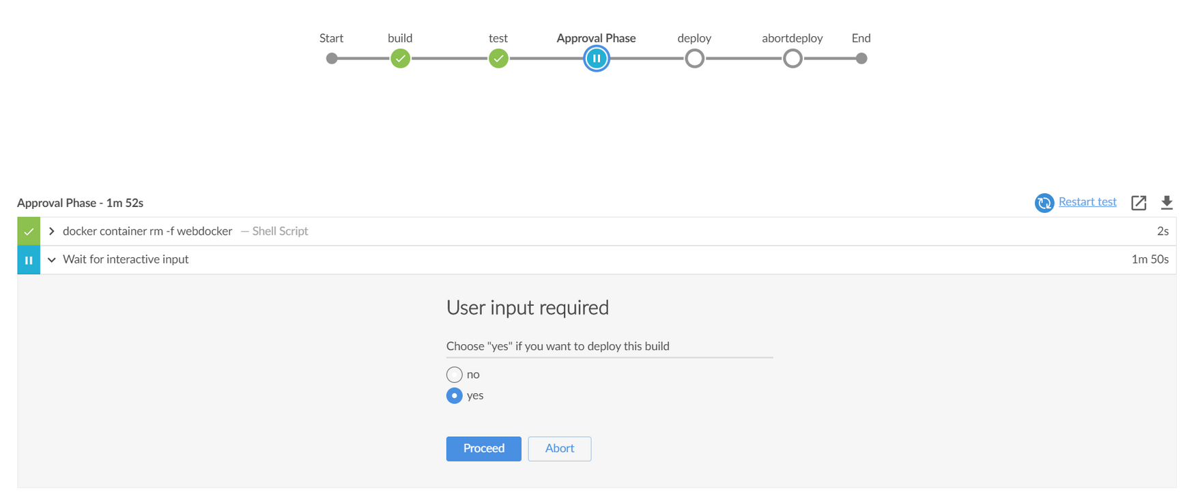Click the Proceed button
The height and width of the screenshot is (499, 1198).
pyautogui.click(x=483, y=448)
